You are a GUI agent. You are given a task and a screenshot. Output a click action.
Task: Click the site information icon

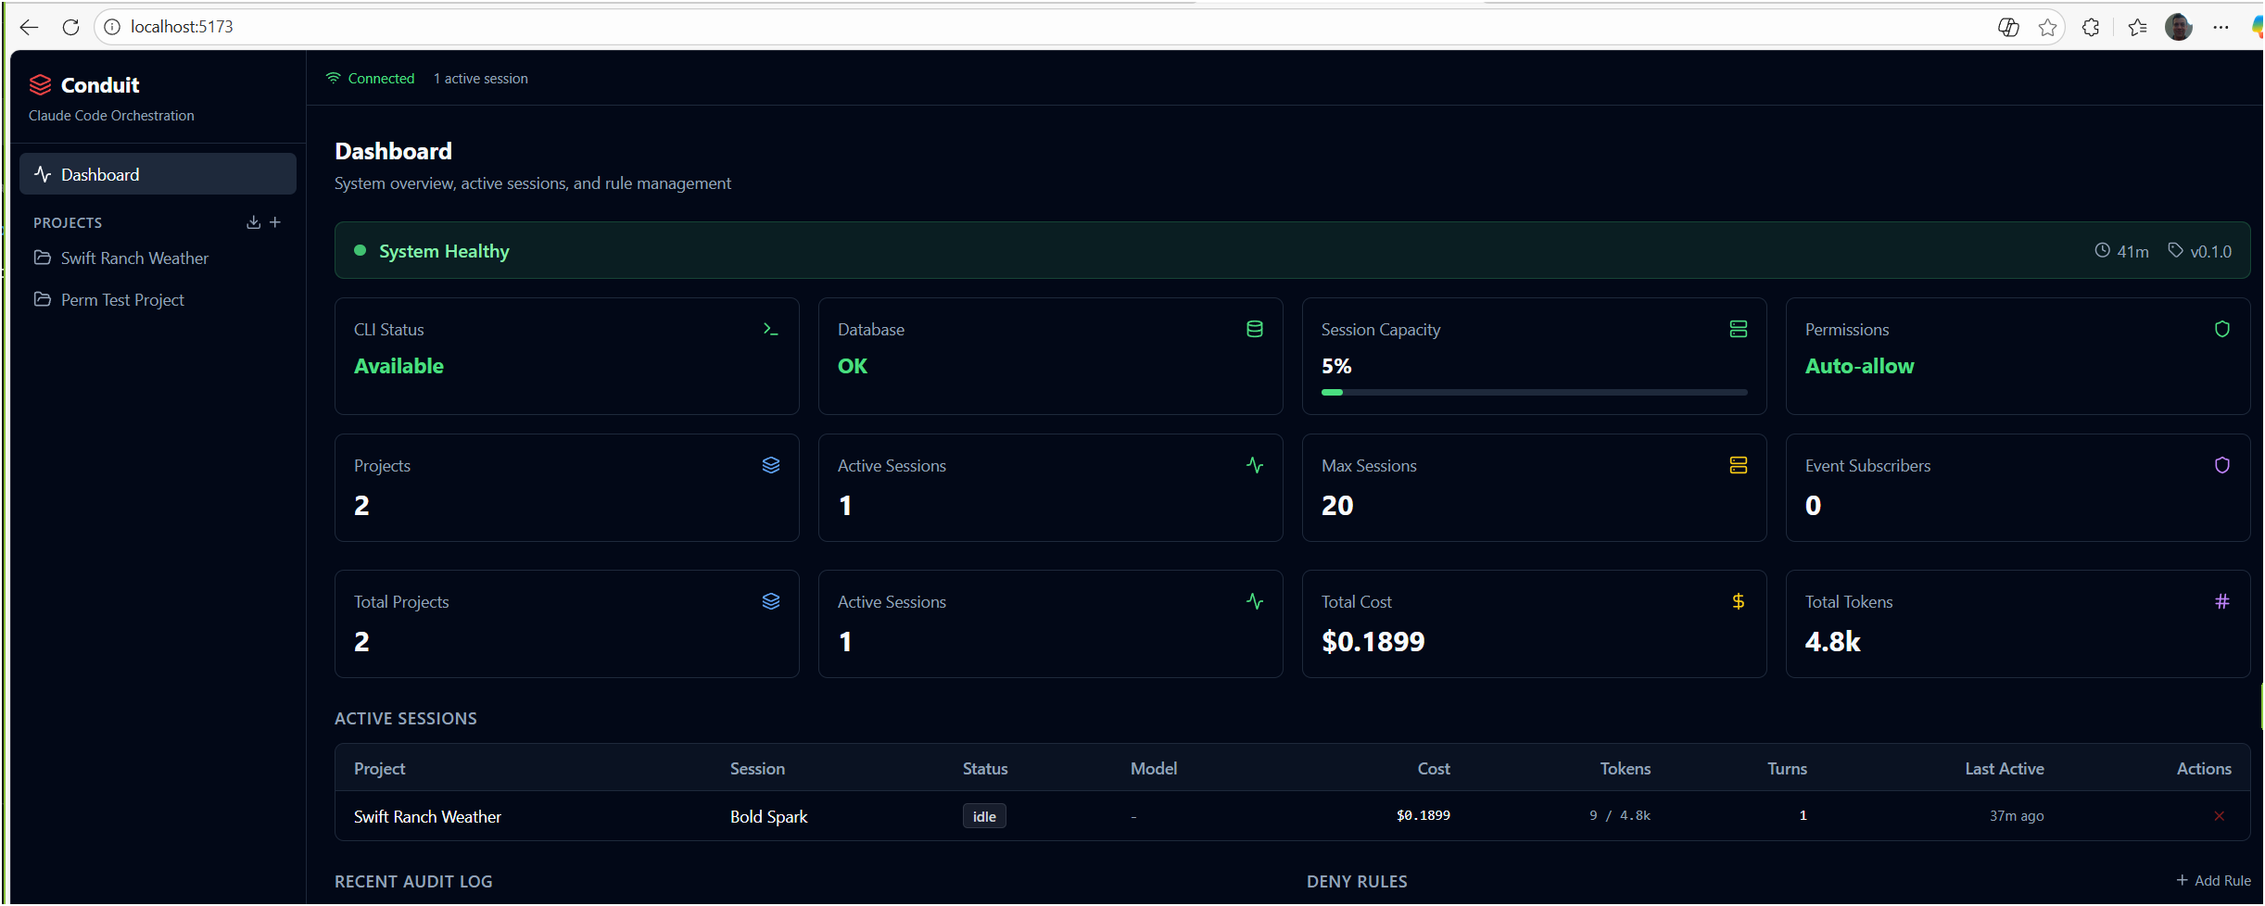click(x=112, y=27)
